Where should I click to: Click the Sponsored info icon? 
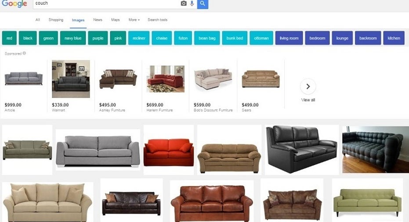pyautogui.click(x=24, y=53)
